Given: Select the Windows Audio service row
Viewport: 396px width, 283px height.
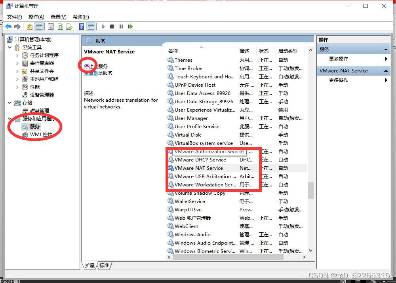Looking at the screenshot, I should coord(237,235).
